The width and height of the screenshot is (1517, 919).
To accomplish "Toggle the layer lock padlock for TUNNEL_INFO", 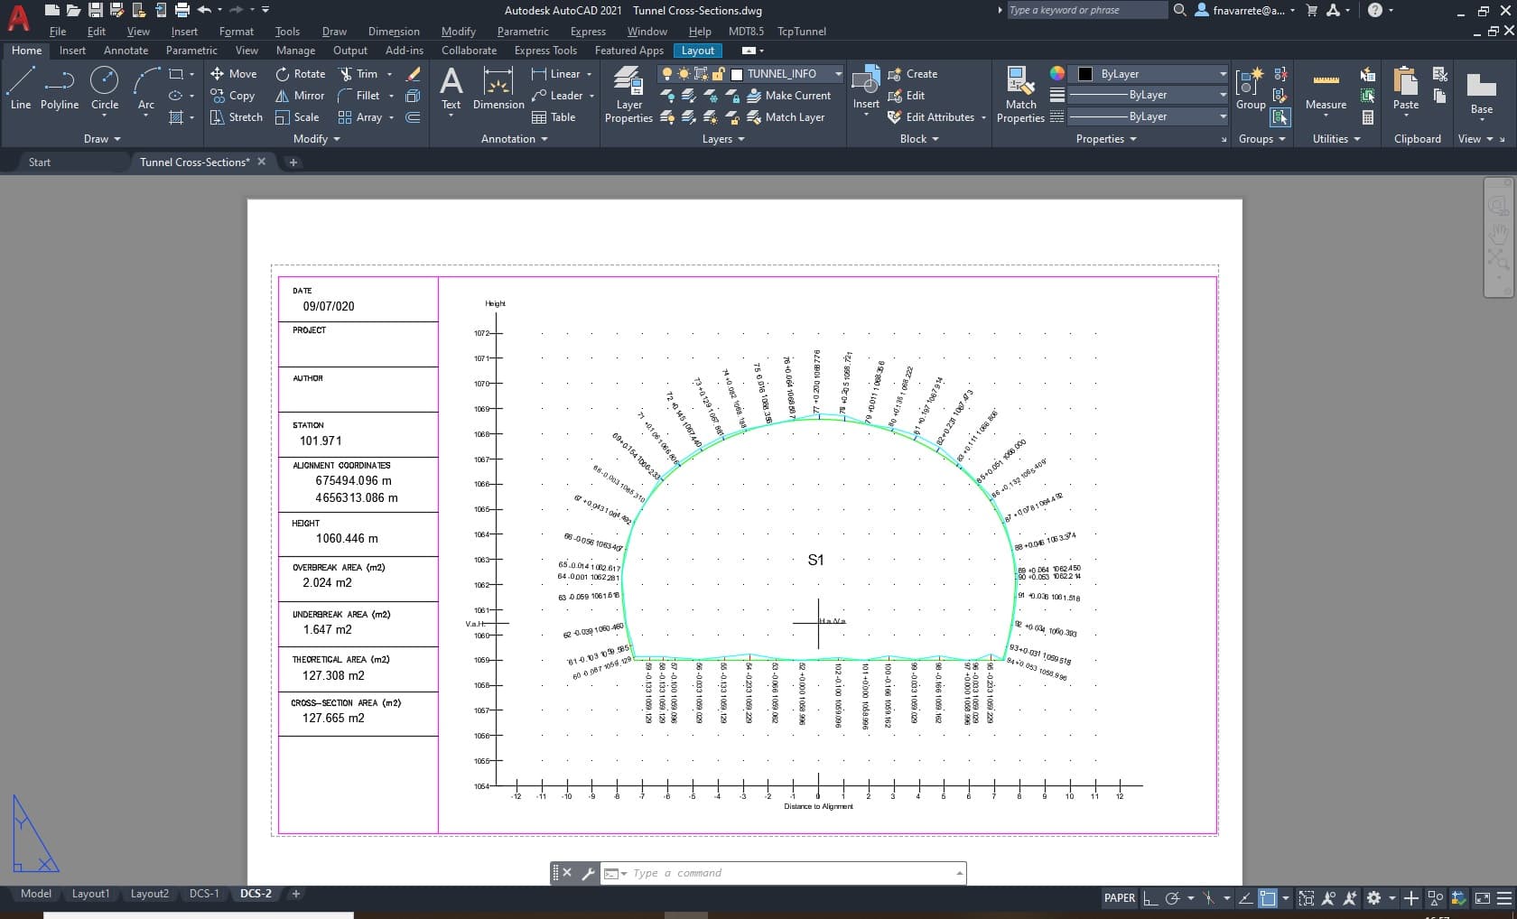I will click(718, 74).
